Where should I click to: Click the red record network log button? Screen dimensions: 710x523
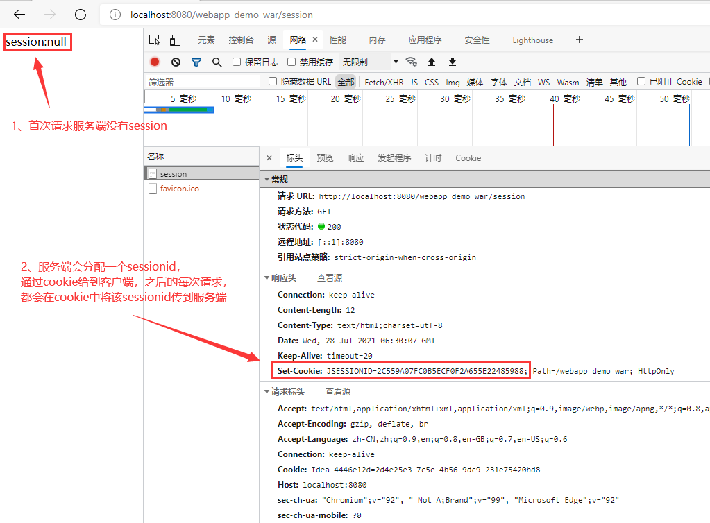point(155,62)
